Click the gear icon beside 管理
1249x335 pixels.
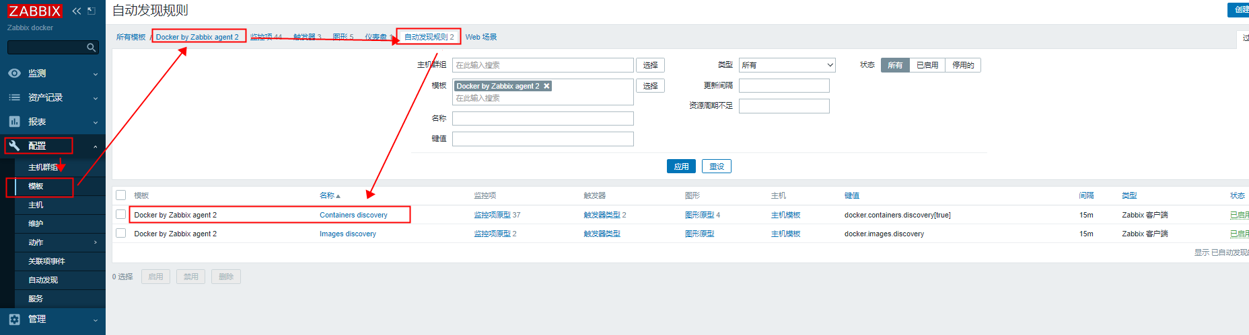click(14, 320)
